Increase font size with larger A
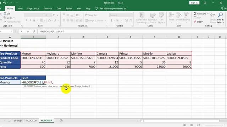The width and height of the screenshot is (227, 127). [54, 15]
